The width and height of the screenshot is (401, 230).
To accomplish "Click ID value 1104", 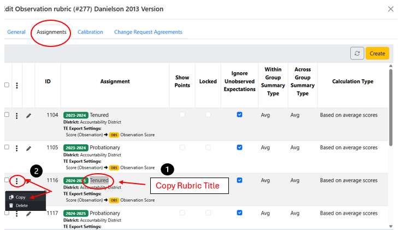I will coord(52,115).
